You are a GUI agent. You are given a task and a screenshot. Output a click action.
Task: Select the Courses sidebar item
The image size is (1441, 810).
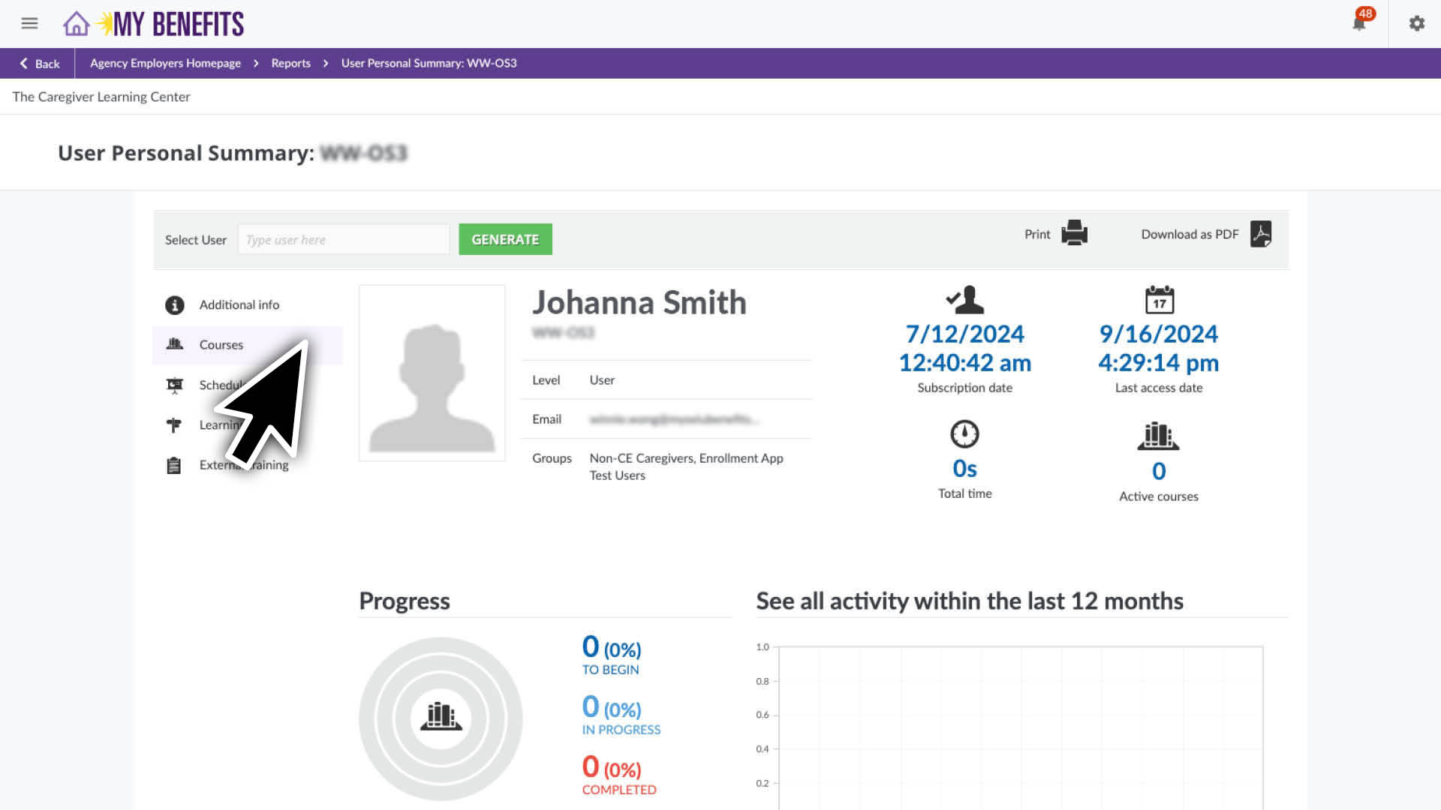tap(221, 345)
